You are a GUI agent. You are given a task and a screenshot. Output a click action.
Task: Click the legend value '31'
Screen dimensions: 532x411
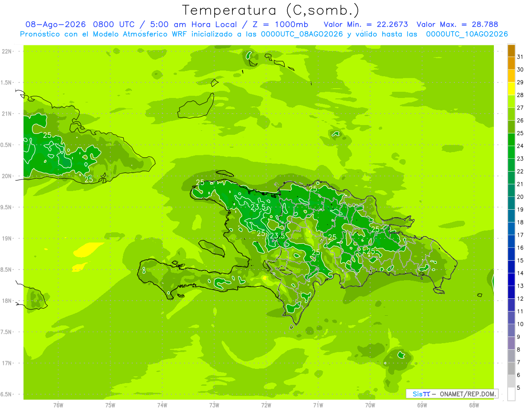point(520,56)
